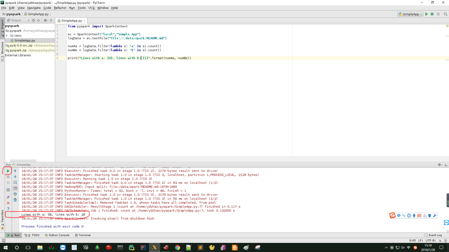Select py4j-0.9-src.zip in the project tree

[21, 46]
